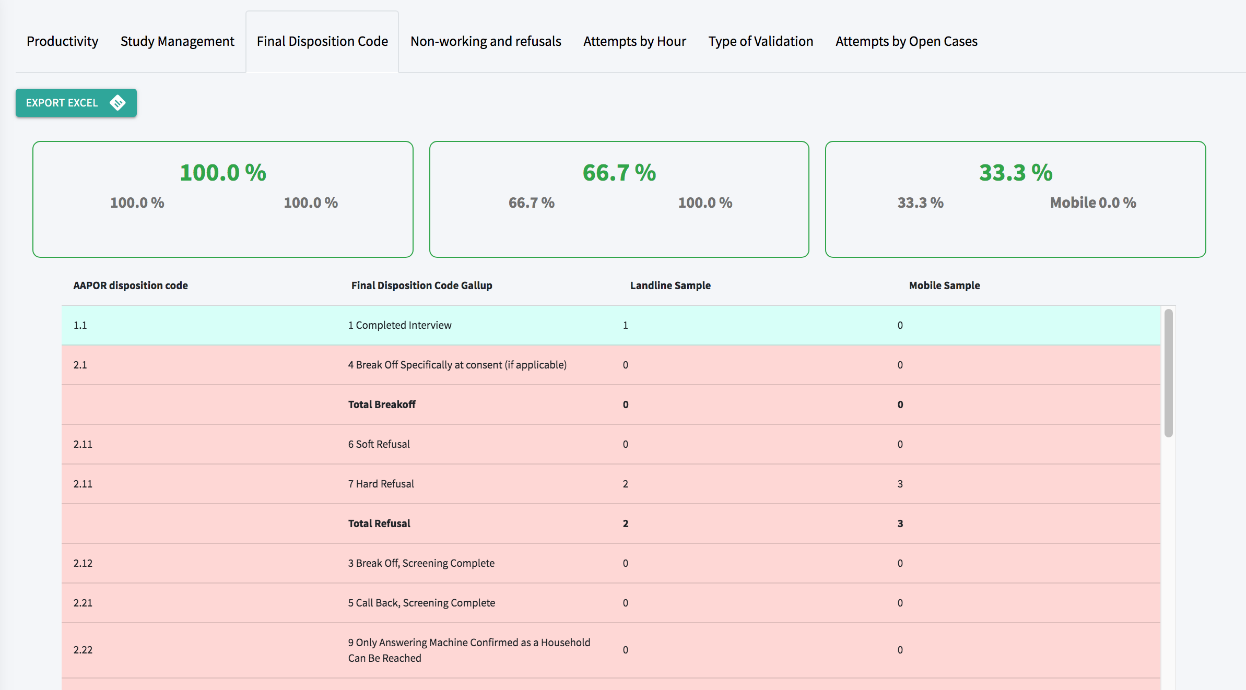Click the gray 66.7 % sub-value
This screenshot has height=690, width=1246.
(x=532, y=203)
